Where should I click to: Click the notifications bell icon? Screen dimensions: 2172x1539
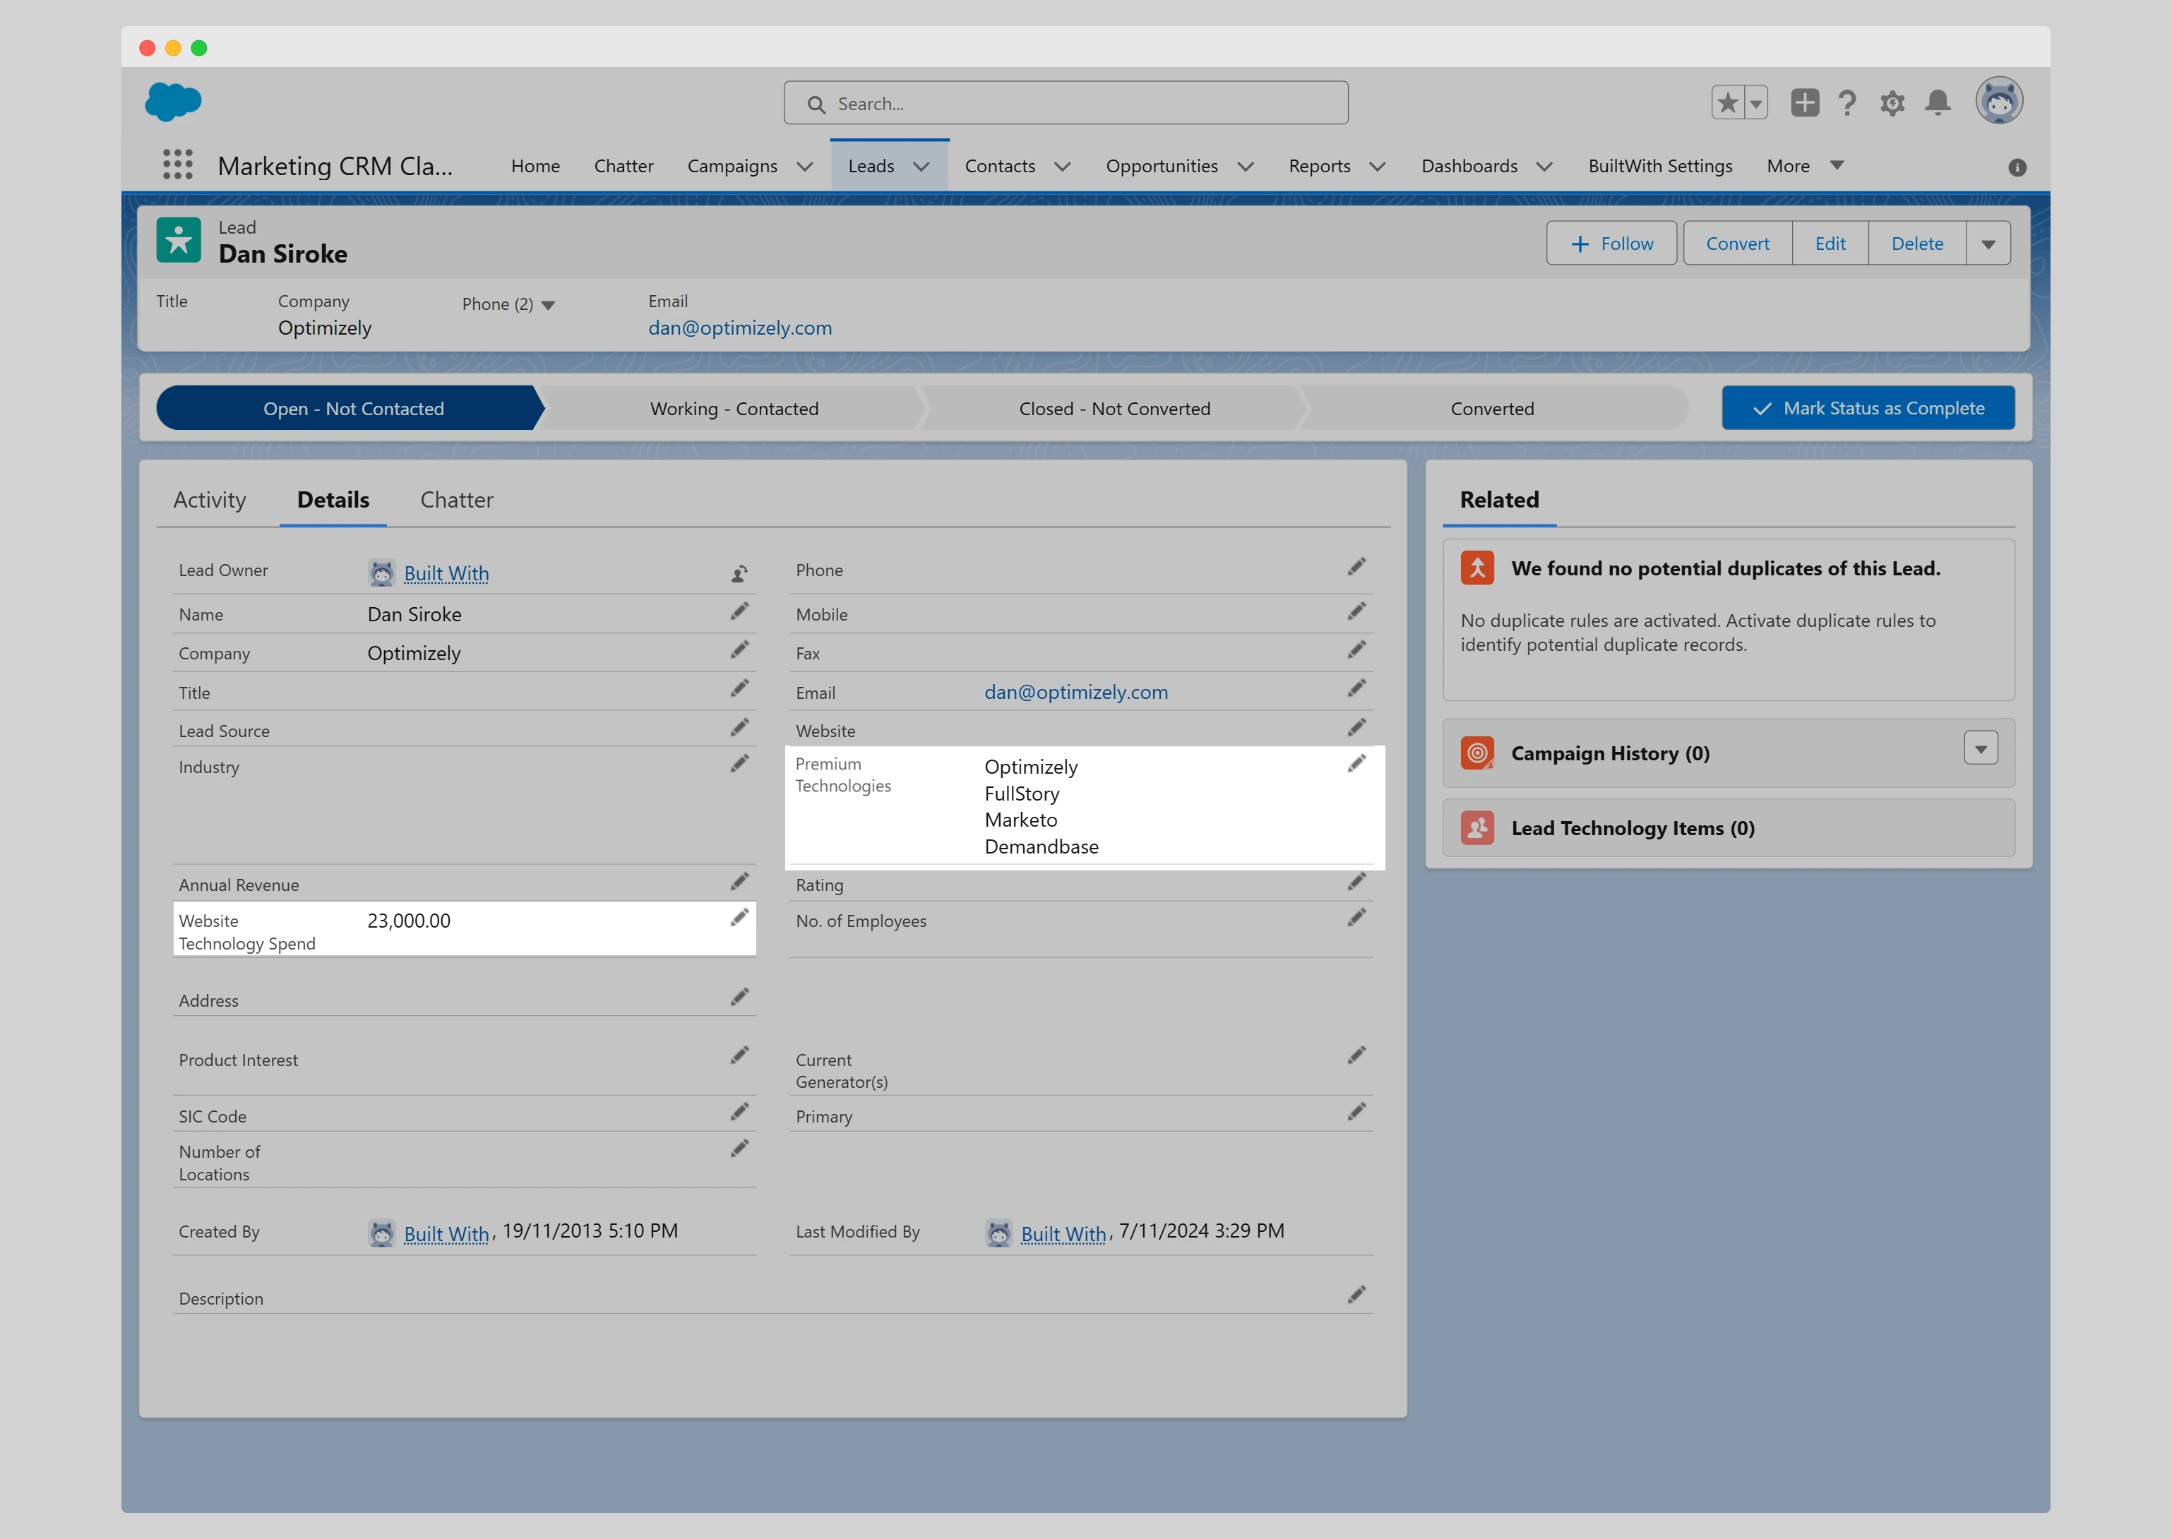pyautogui.click(x=1938, y=102)
